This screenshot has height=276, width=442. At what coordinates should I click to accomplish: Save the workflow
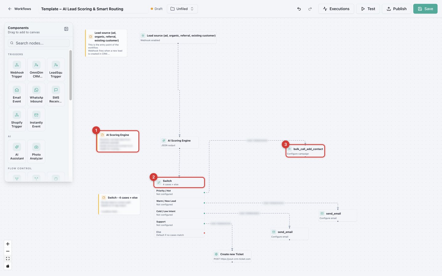(x=425, y=9)
